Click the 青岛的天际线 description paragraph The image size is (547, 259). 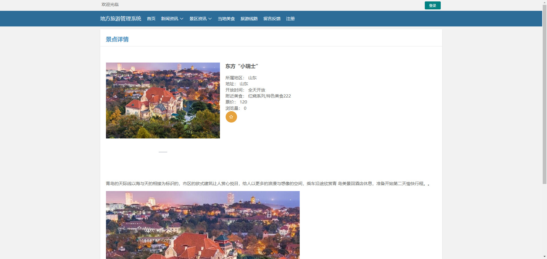pos(268,184)
